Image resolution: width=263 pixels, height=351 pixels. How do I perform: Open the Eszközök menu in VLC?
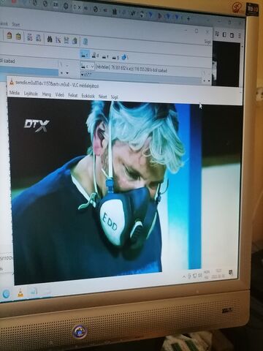click(x=88, y=96)
